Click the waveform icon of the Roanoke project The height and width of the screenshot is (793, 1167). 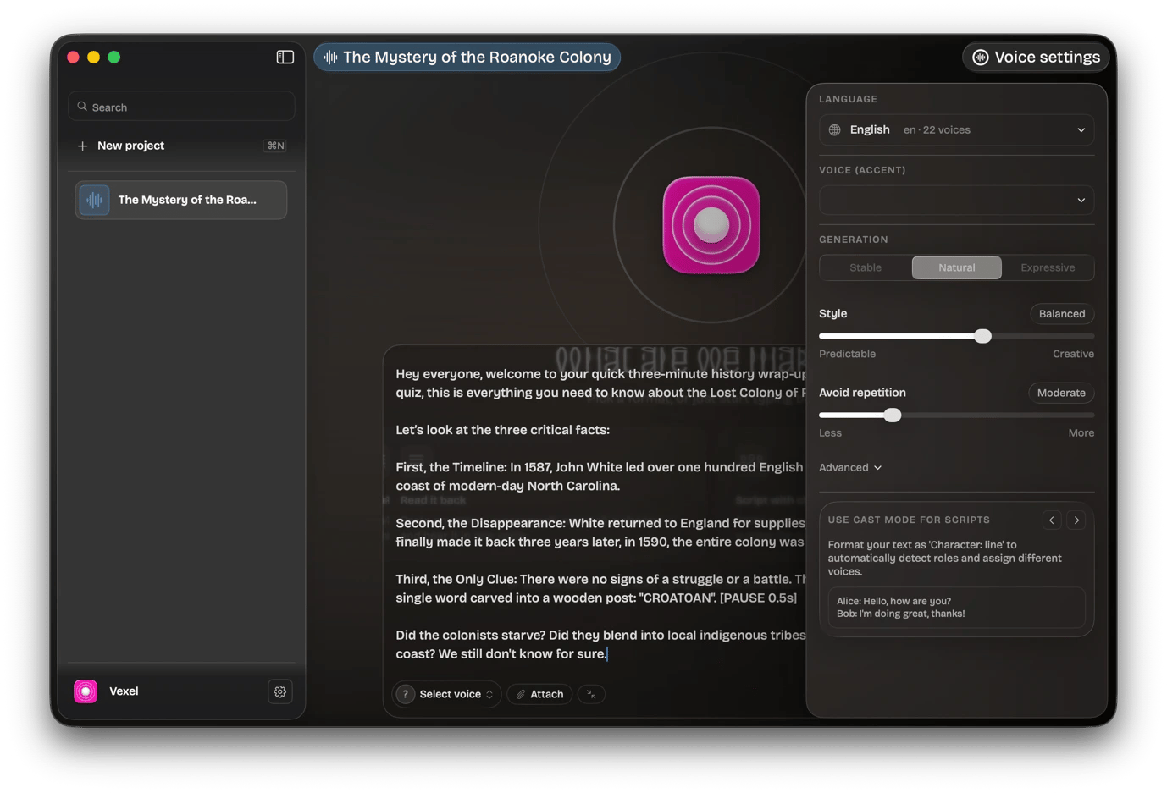coord(95,200)
